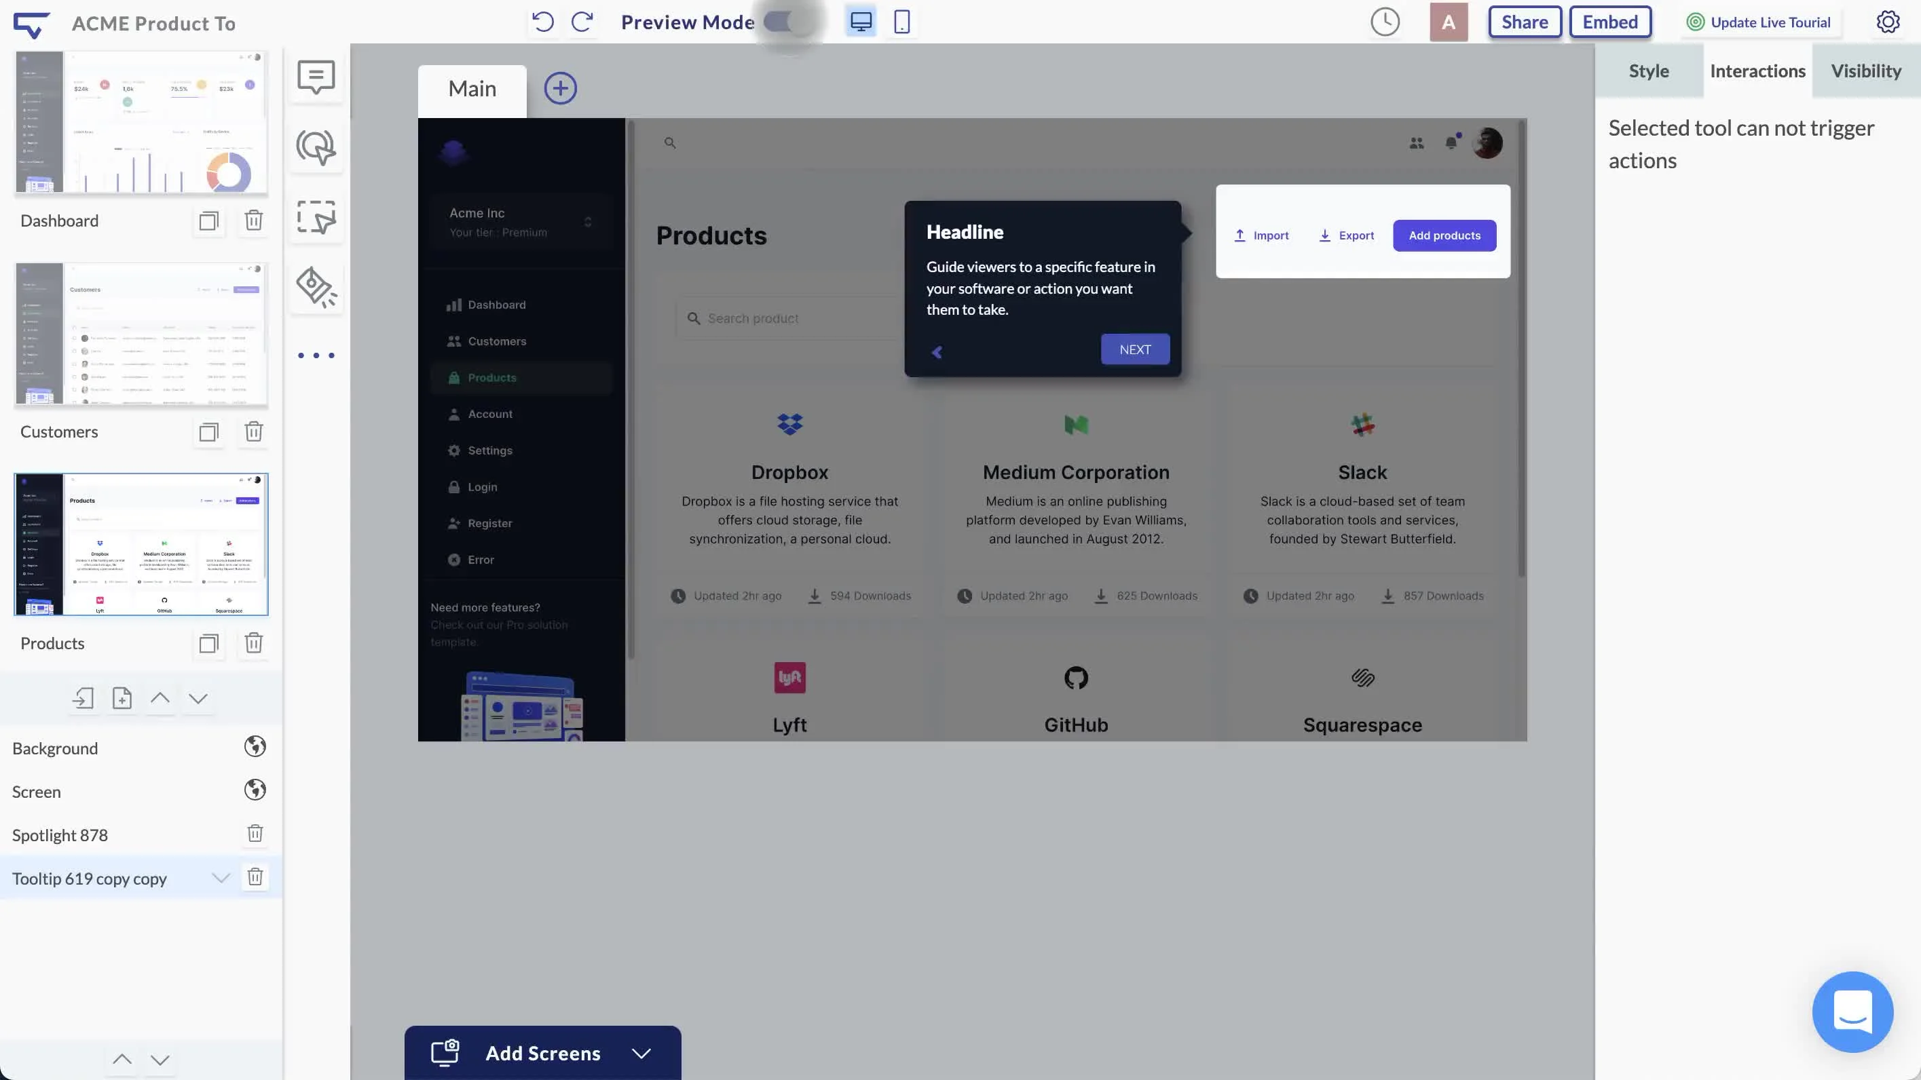Undo the last action

click(x=543, y=22)
